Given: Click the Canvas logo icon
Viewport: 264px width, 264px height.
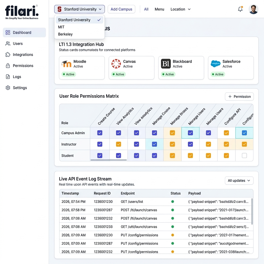Looking at the screenshot, I should (x=116, y=64).
